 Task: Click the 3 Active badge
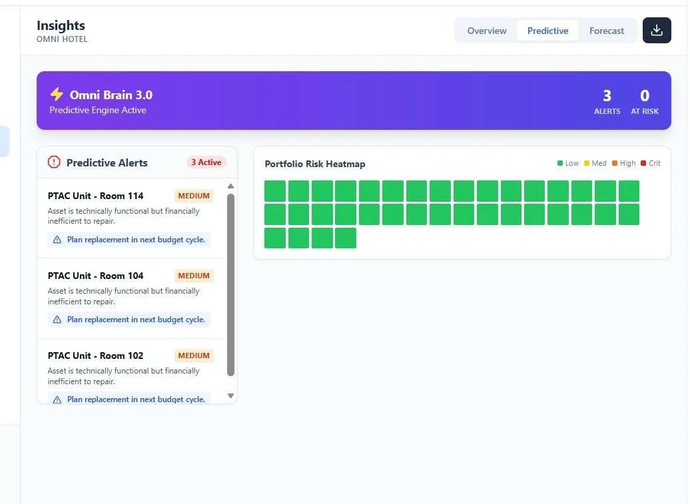[206, 162]
